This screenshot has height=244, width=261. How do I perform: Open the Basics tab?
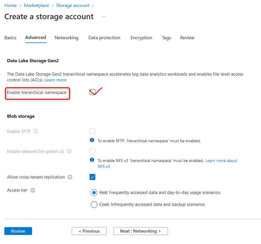coord(10,38)
